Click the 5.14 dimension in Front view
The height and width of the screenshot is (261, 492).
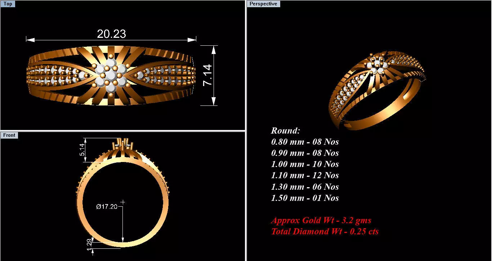point(82,149)
